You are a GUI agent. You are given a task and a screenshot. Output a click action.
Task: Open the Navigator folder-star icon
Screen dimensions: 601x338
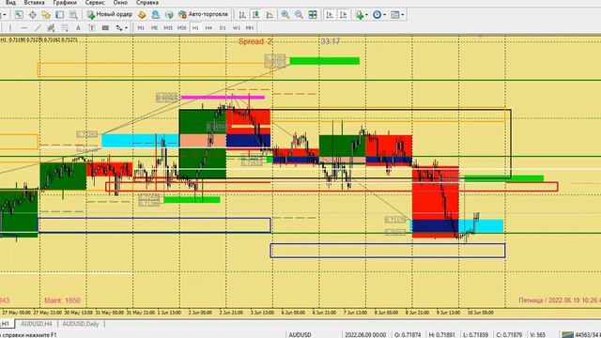pos(46,15)
